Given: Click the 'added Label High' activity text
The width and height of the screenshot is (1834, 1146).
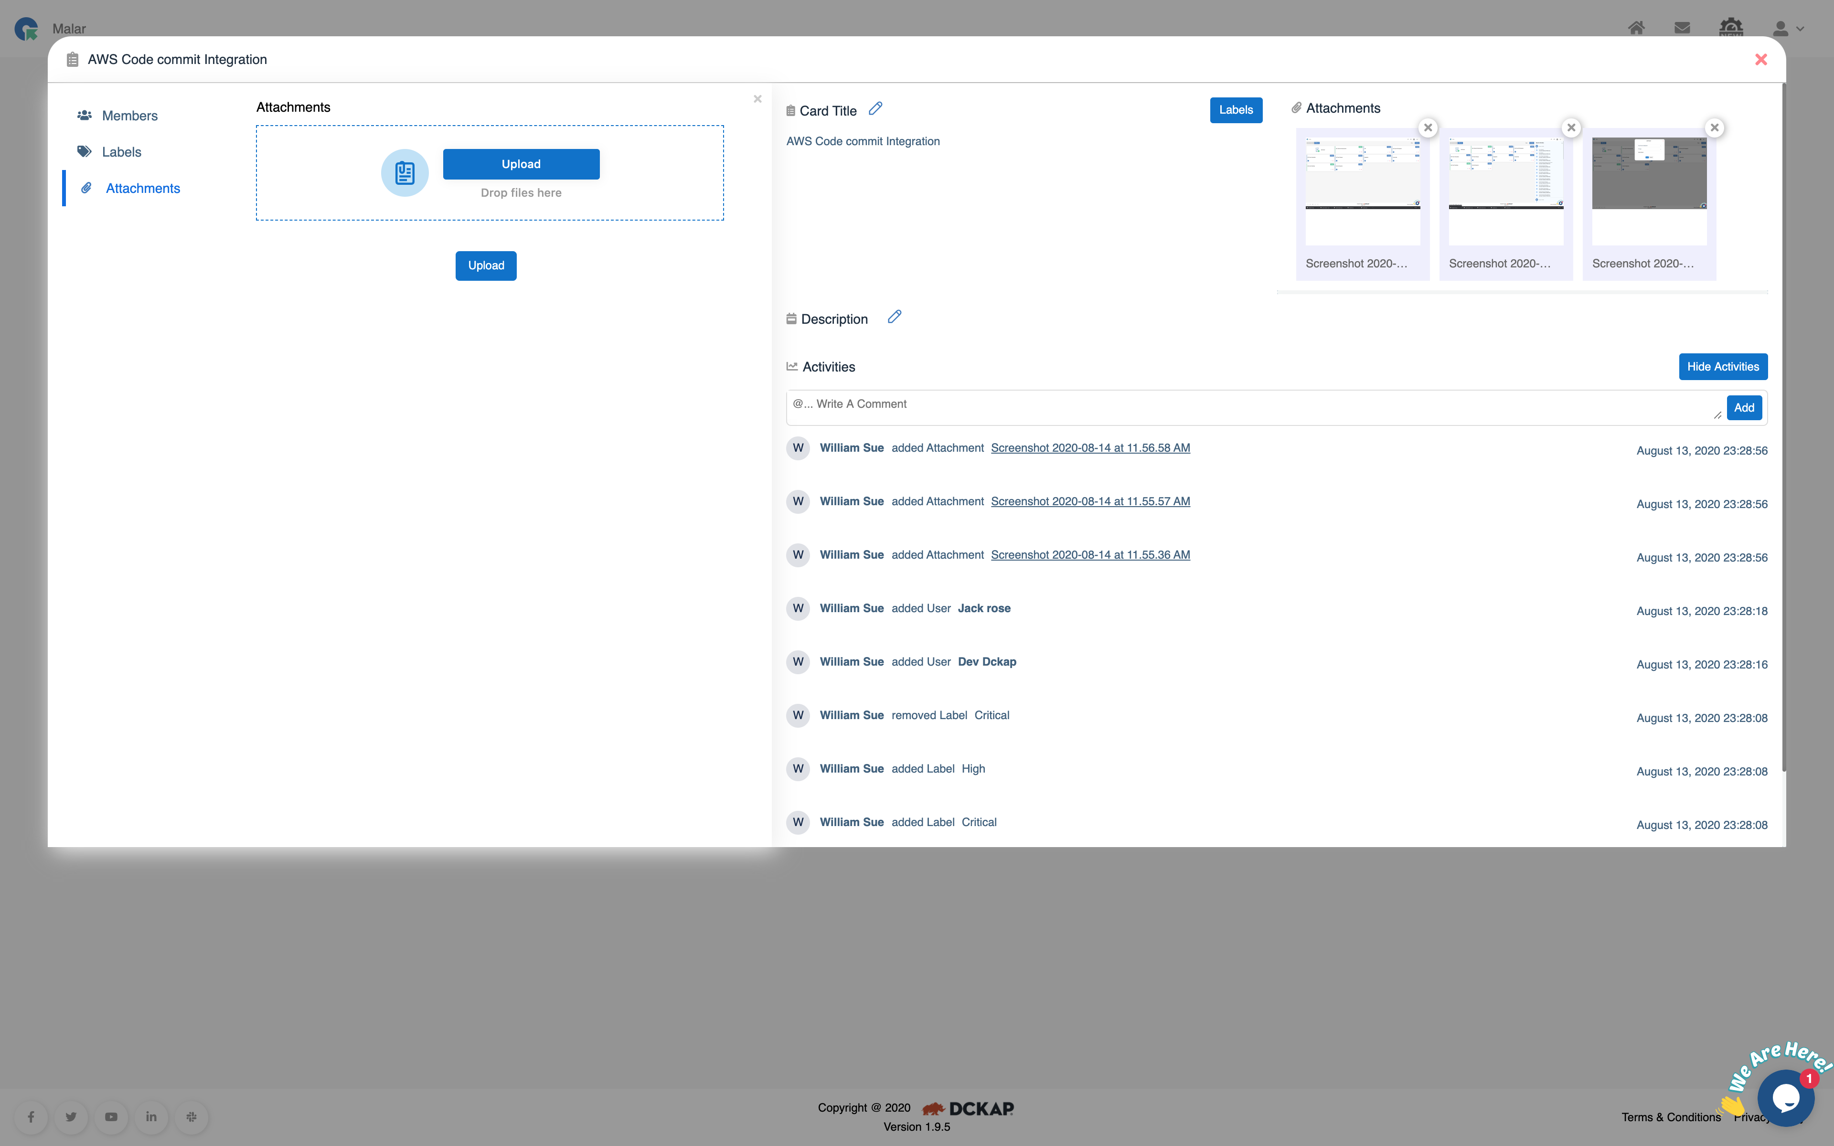Looking at the screenshot, I should tap(938, 769).
